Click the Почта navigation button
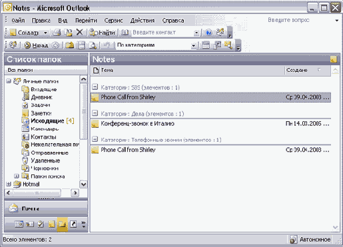The image size is (343, 247). [x=46, y=208]
